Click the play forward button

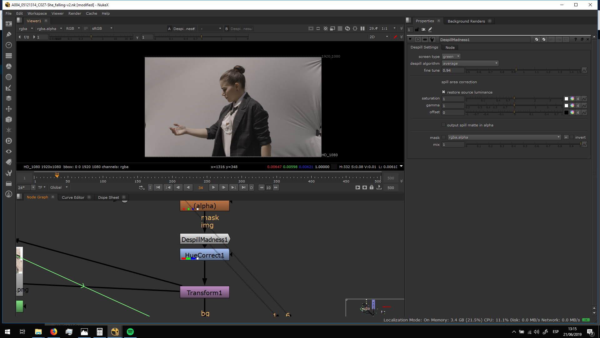click(x=213, y=187)
